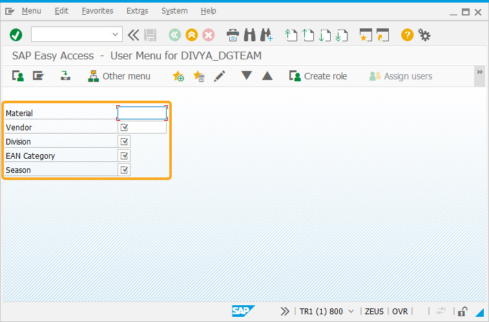Click the Generate Shortcut icon
This screenshot has height=322, width=489.
[x=382, y=35]
